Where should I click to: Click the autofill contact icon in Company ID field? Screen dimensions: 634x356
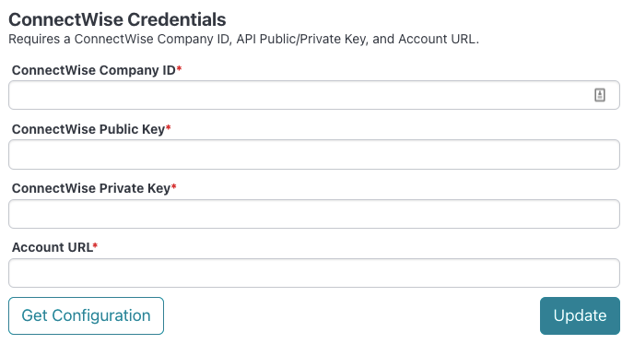click(x=600, y=95)
